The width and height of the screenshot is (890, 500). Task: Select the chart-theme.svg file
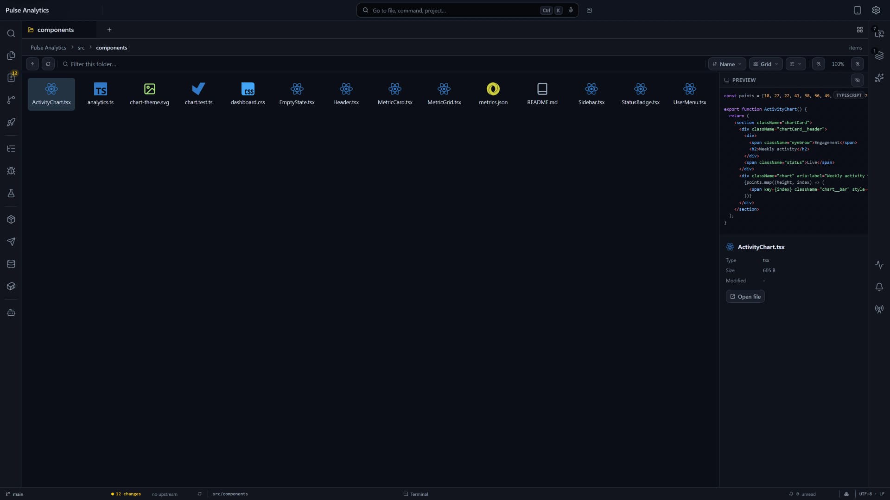pos(150,94)
